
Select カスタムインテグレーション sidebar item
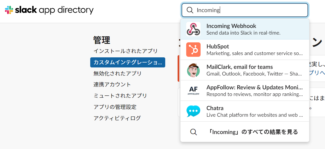click(128, 62)
